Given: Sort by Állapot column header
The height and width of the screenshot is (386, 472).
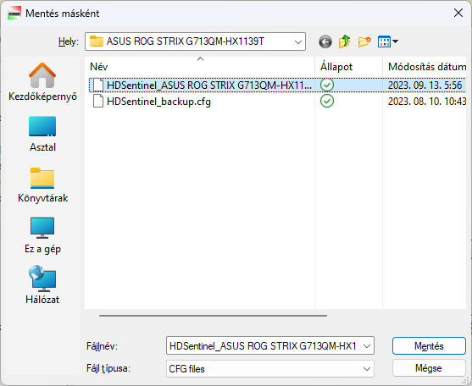Looking at the screenshot, I should click(x=348, y=66).
